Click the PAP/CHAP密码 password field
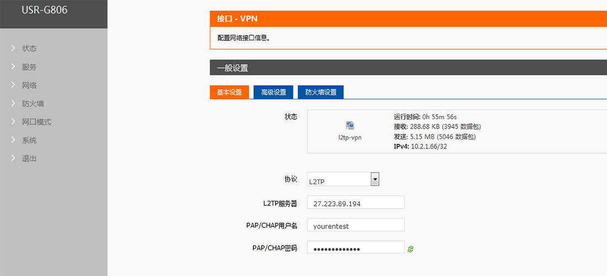 pos(355,248)
